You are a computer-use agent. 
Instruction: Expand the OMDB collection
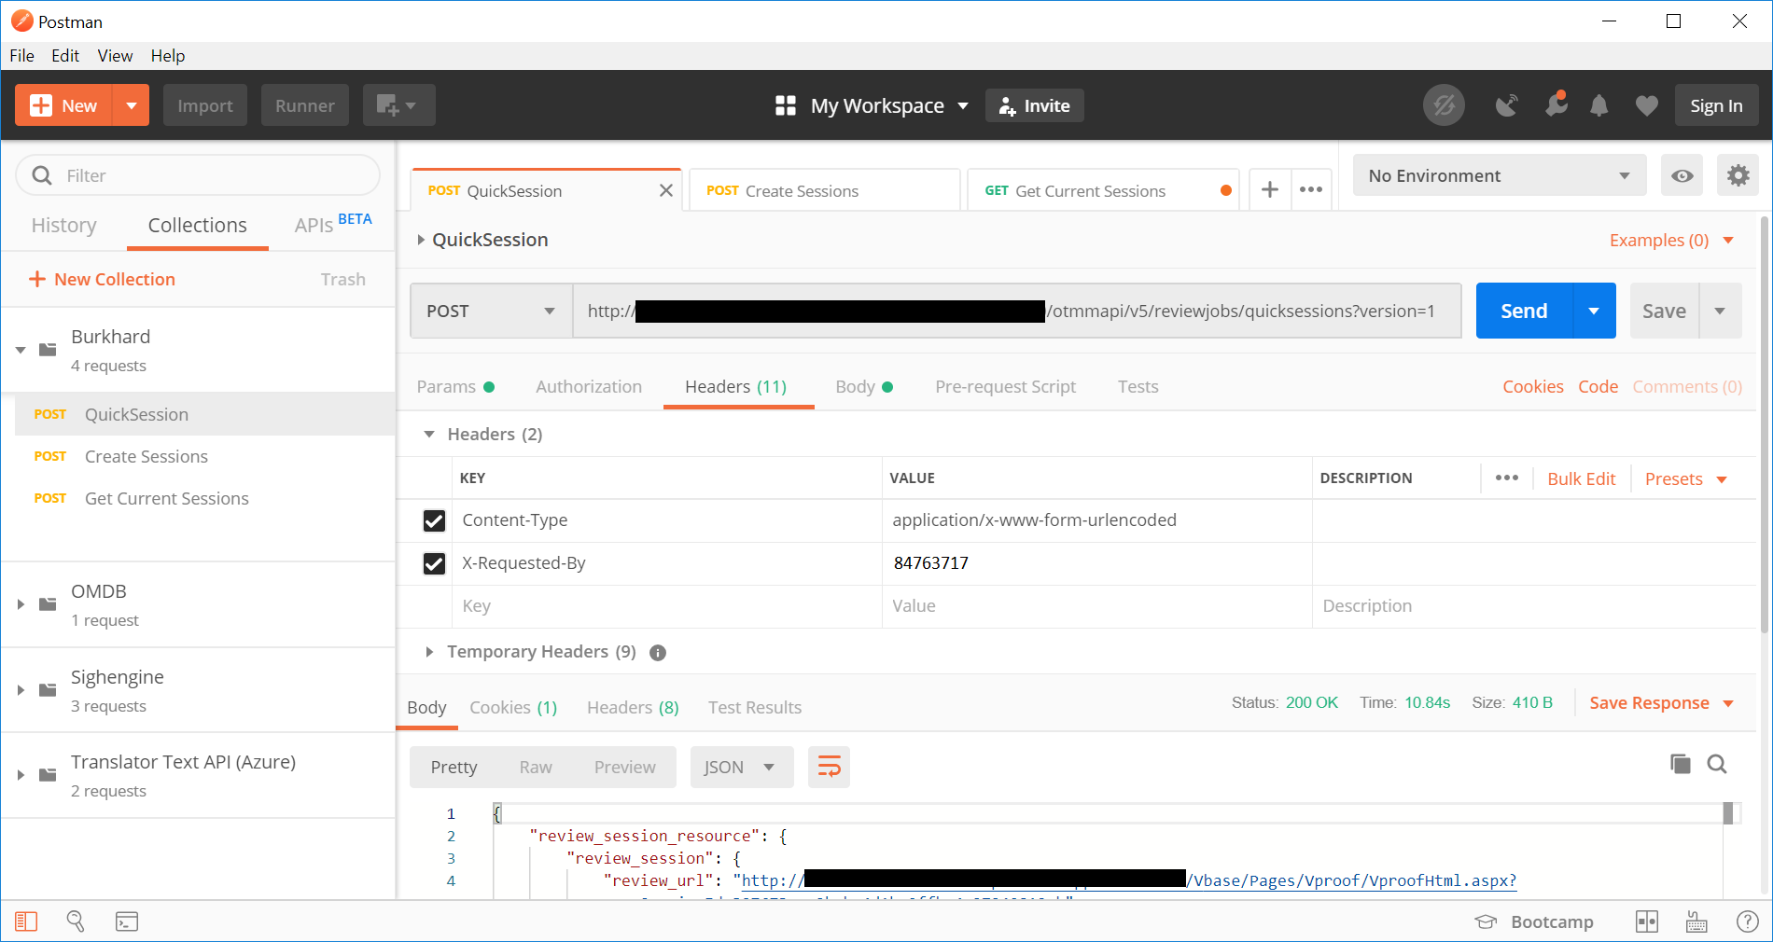(x=21, y=604)
